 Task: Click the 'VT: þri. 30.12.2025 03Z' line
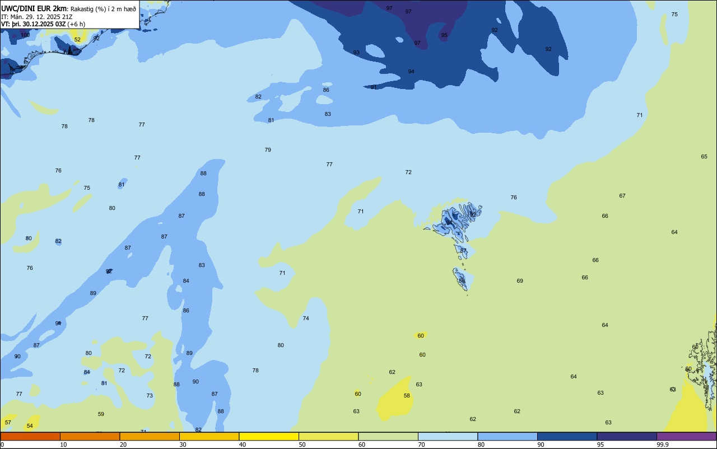click(33, 24)
